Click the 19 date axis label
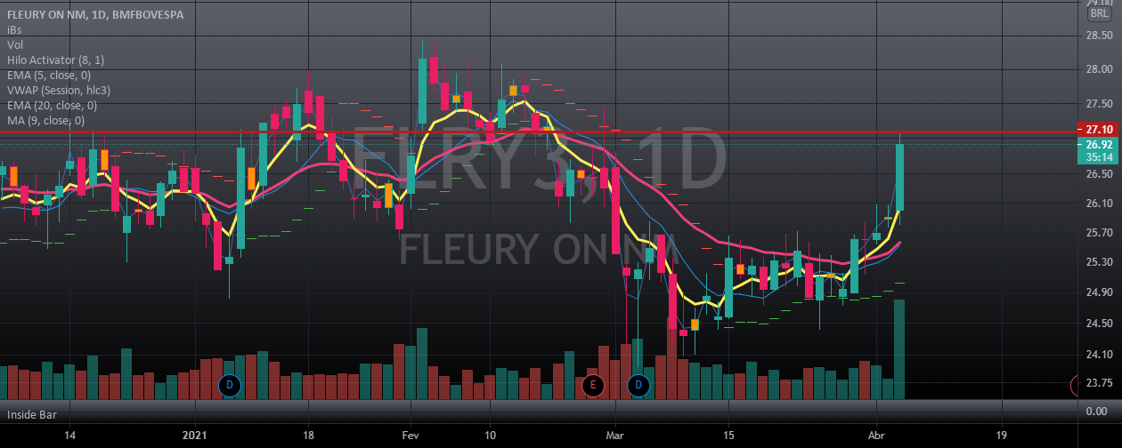 coord(1001,436)
